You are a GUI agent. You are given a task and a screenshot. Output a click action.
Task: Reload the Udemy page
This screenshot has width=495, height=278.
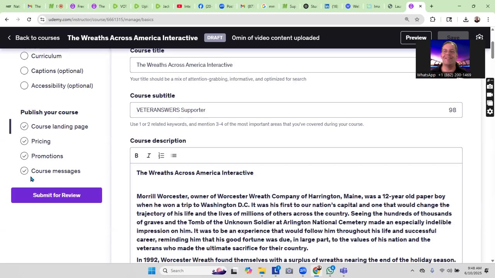coord(29,19)
